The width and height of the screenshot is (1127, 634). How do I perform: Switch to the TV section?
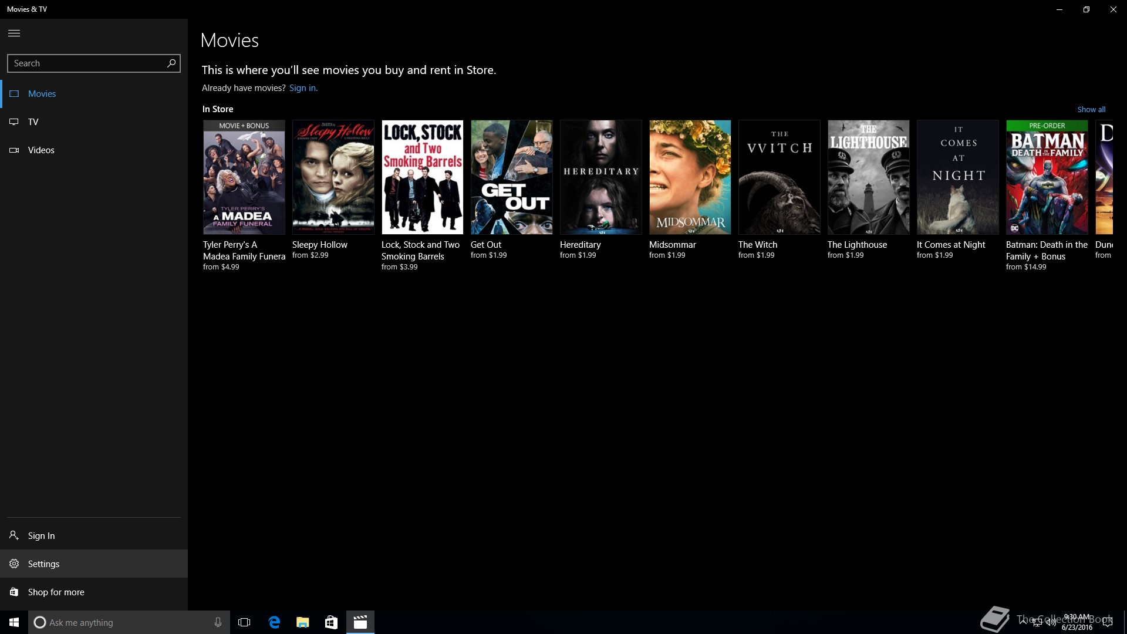pyautogui.click(x=94, y=122)
